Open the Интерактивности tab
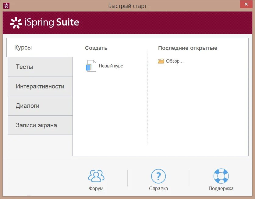 pyautogui.click(x=40, y=87)
